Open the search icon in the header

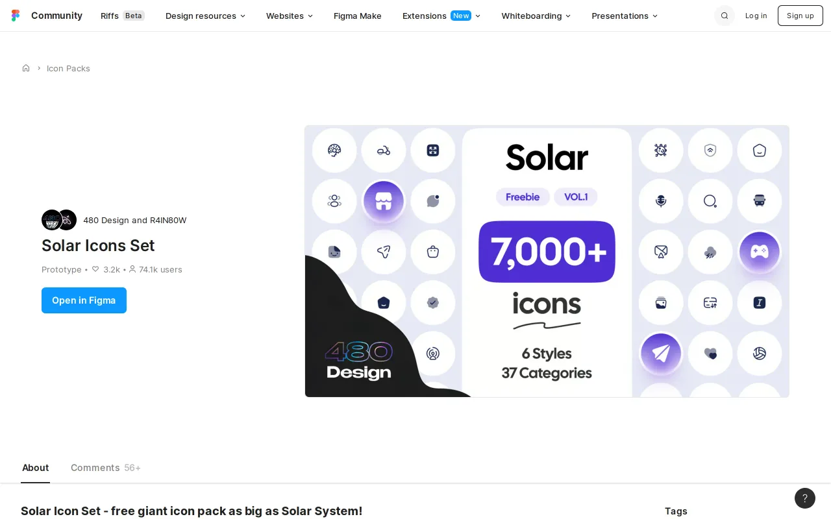725,16
